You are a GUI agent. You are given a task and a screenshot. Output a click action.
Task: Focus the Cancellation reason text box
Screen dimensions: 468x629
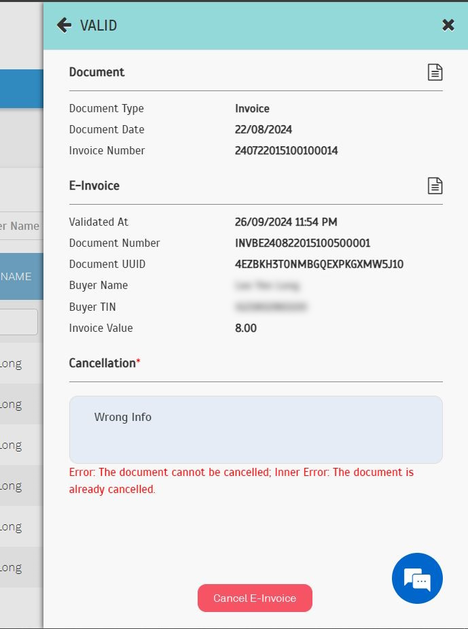click(255, 430)
